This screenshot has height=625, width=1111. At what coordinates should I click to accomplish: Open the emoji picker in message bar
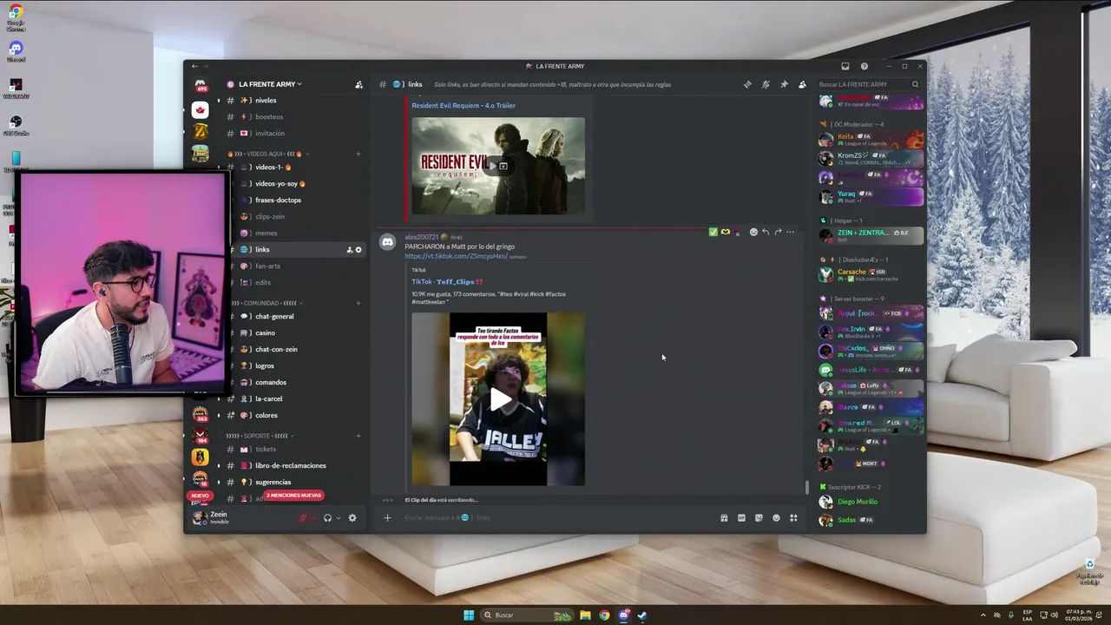pos(776,518)
